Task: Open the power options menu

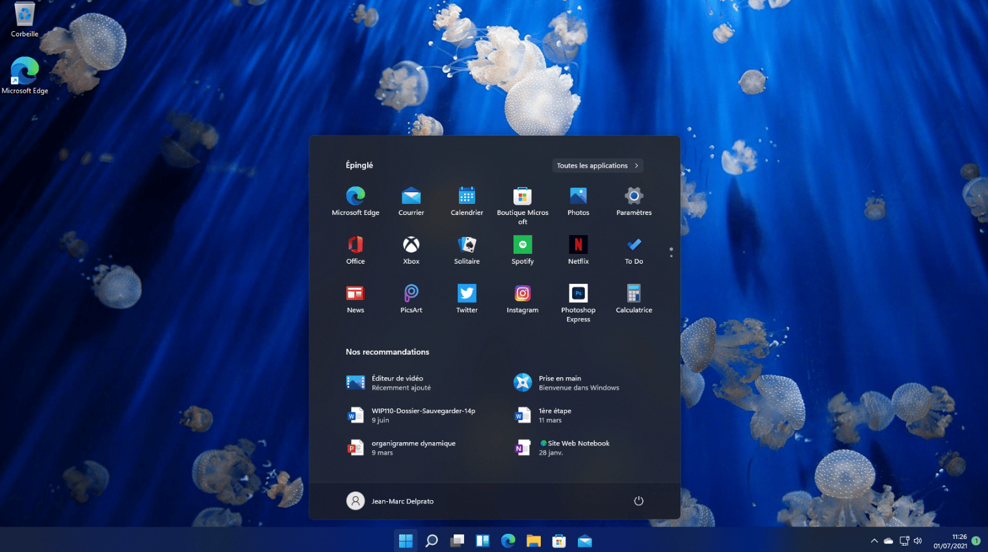Action: (638, 501)
